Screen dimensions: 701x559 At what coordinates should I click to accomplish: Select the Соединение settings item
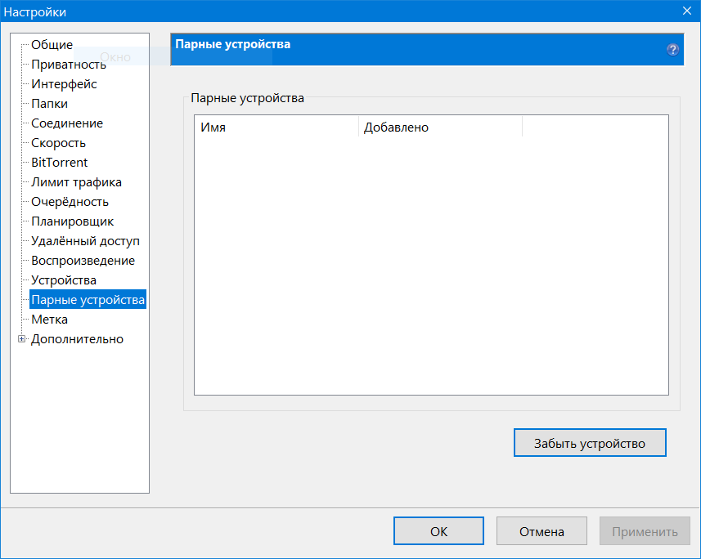66,123
